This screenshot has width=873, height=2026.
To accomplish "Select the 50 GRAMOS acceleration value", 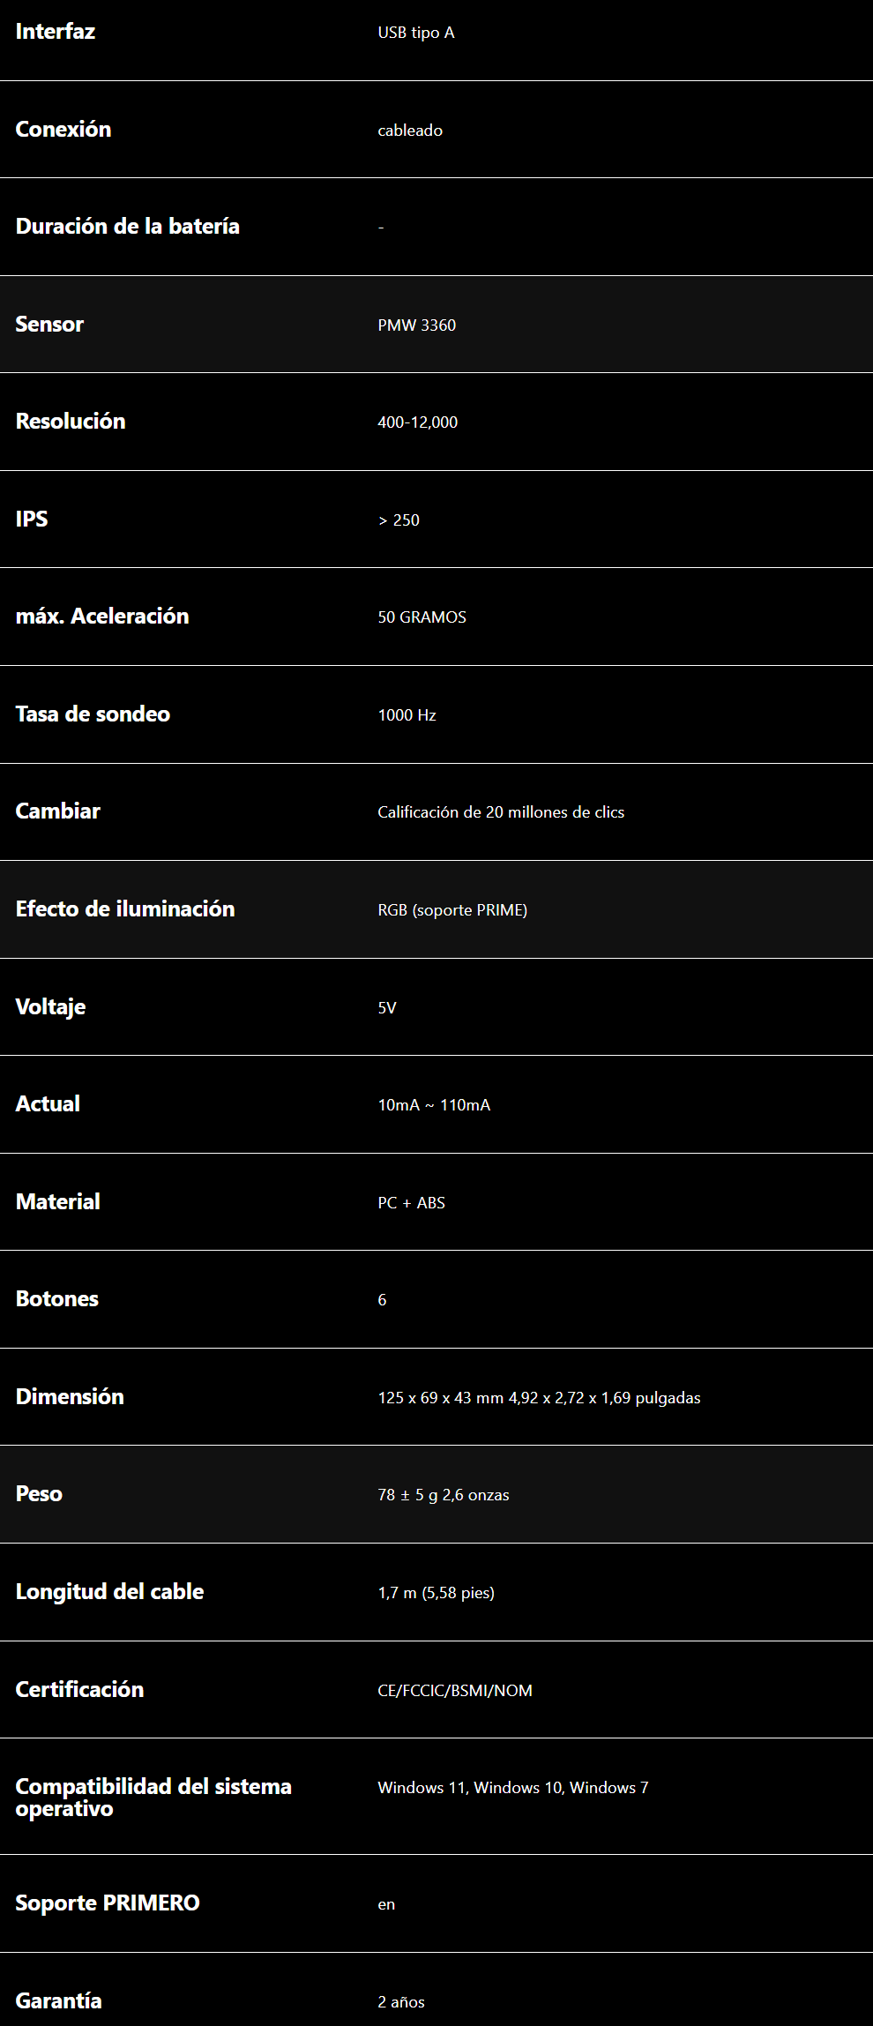I will (422, 617).
